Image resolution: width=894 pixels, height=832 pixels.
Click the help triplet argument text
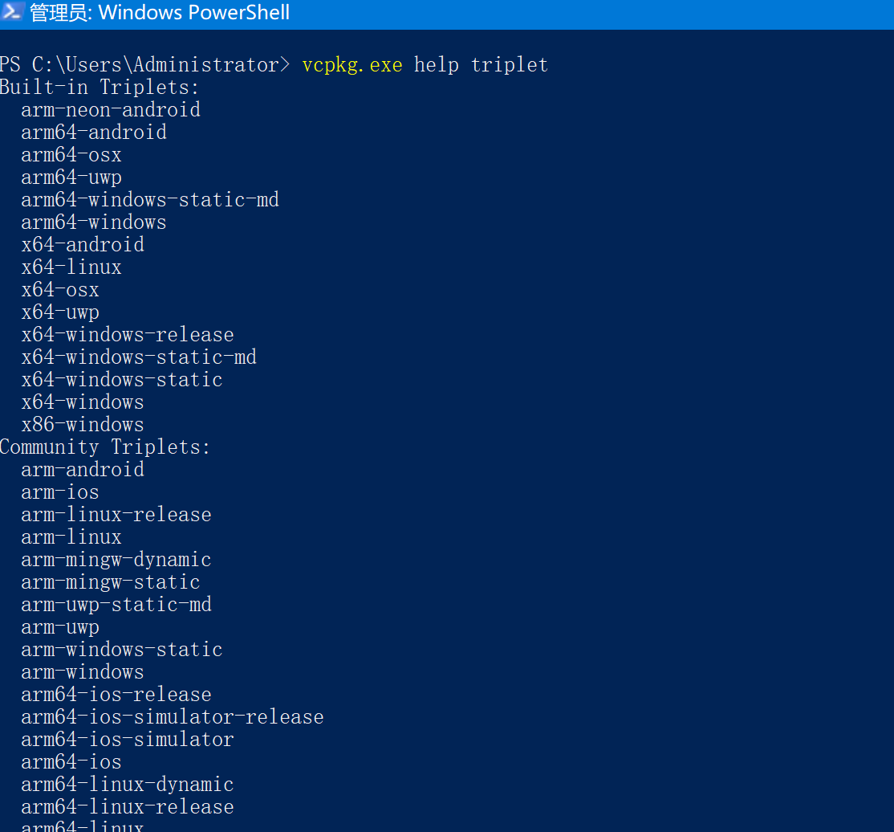click(x=481, y=64)
